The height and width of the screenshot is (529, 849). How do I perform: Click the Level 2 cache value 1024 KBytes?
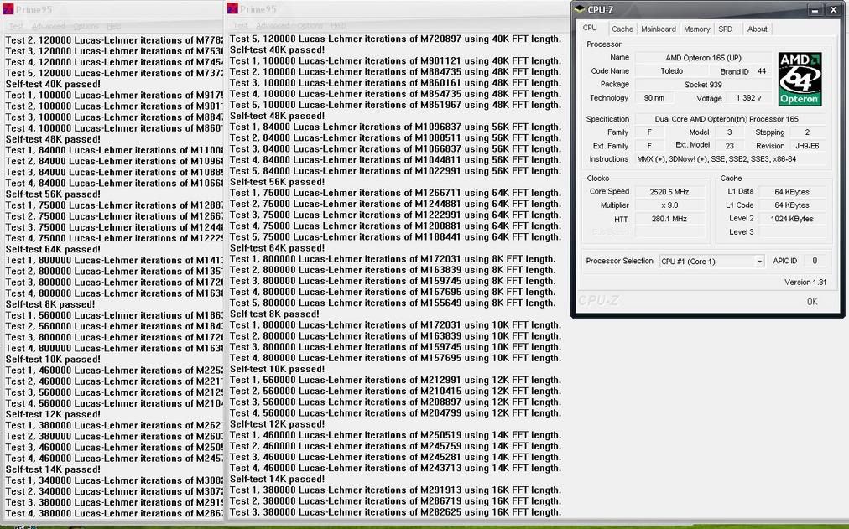point(792,219)
